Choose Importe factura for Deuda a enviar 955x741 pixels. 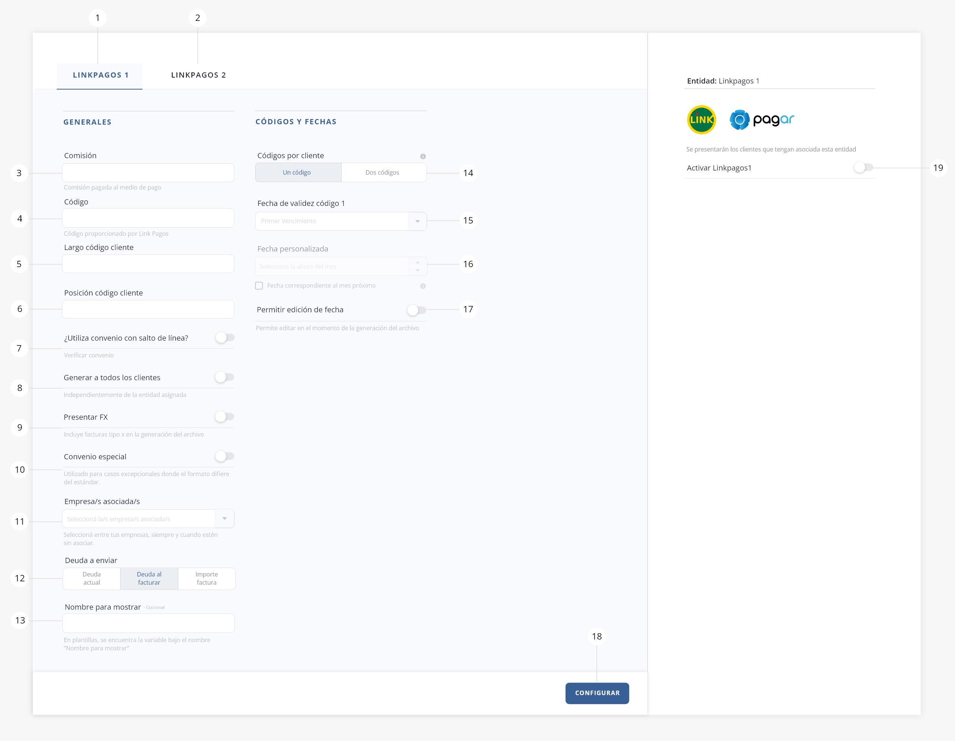(x=206, y=578)
